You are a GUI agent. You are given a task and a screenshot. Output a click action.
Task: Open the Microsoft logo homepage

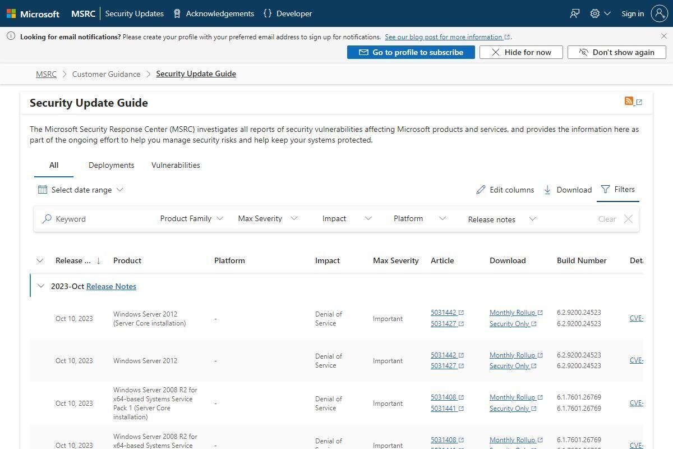coord(33,13)
